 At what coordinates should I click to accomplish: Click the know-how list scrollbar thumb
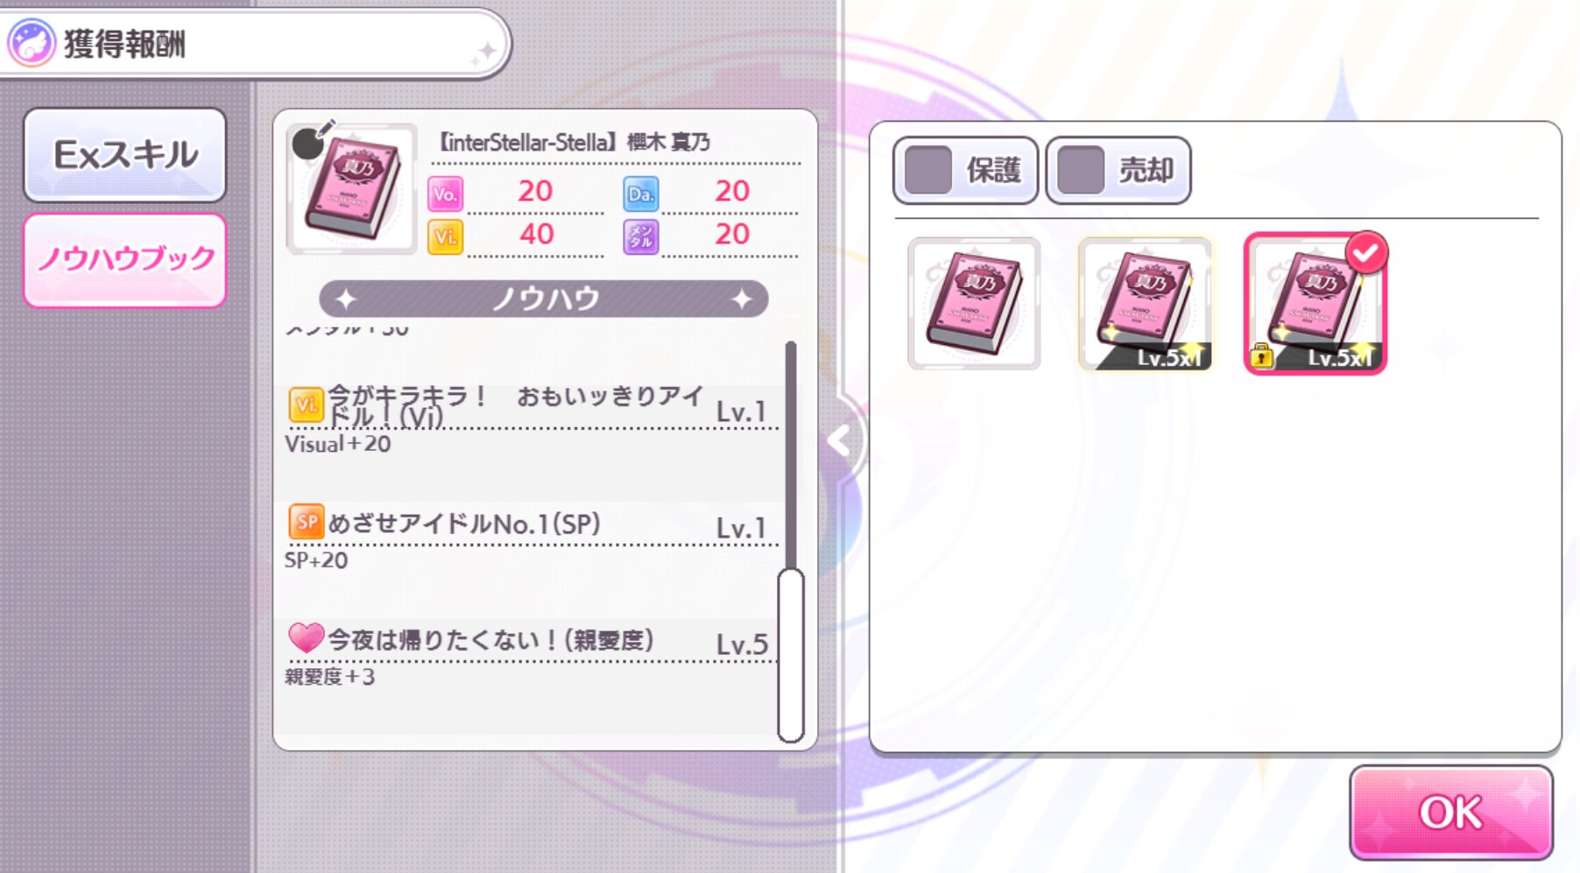click(x=791, y=655)
